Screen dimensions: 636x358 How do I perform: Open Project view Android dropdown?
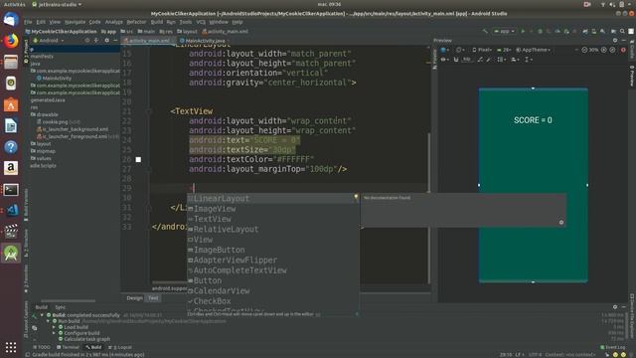pyautogui.click(x=49, y=41)
